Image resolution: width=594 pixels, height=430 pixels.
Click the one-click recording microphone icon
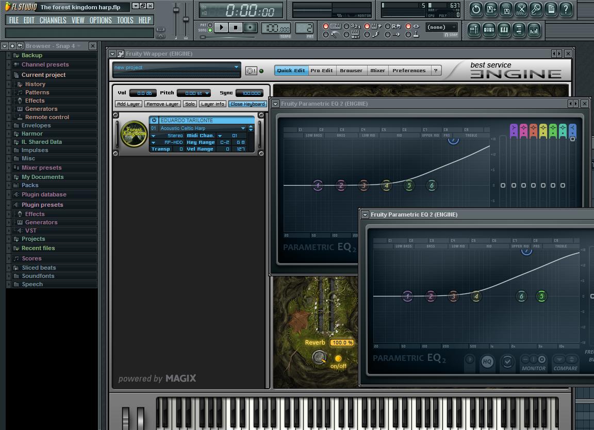[x=536, y=9]
